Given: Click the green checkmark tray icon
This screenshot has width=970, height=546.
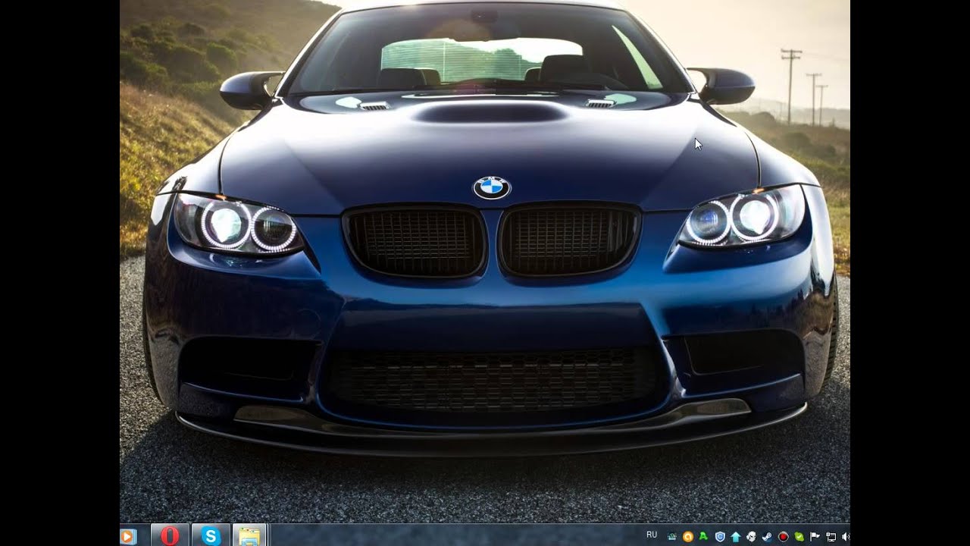Looking at the screenshot, I should tap(799, 536).
